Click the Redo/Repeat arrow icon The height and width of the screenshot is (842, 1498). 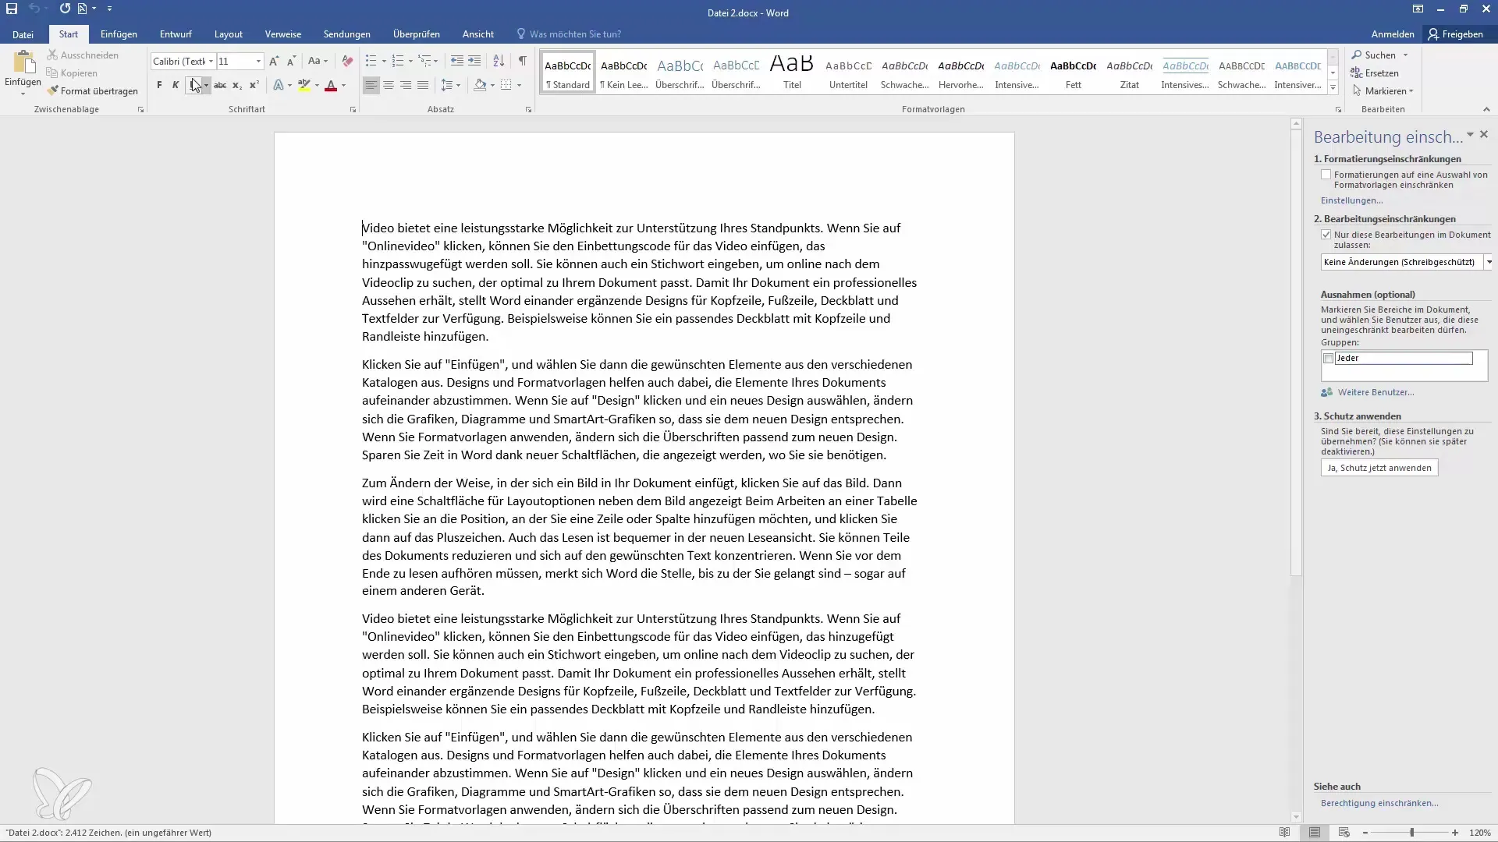[x=65, y=9]
